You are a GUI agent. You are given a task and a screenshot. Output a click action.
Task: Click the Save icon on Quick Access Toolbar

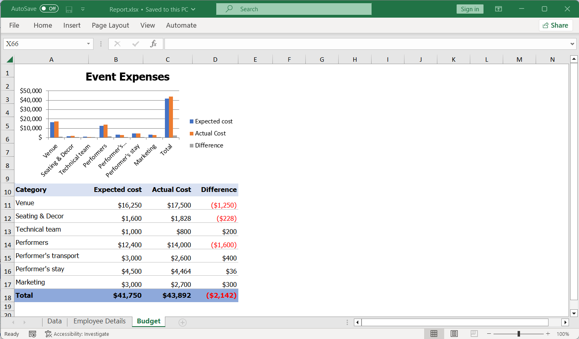click(69, 9)
